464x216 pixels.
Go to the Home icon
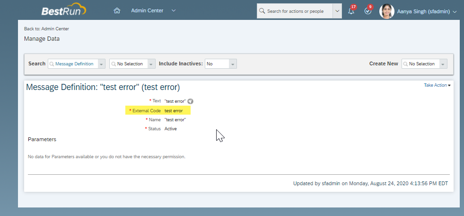point(117,11)
